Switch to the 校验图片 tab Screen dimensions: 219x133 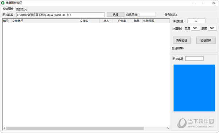point(8,9)
